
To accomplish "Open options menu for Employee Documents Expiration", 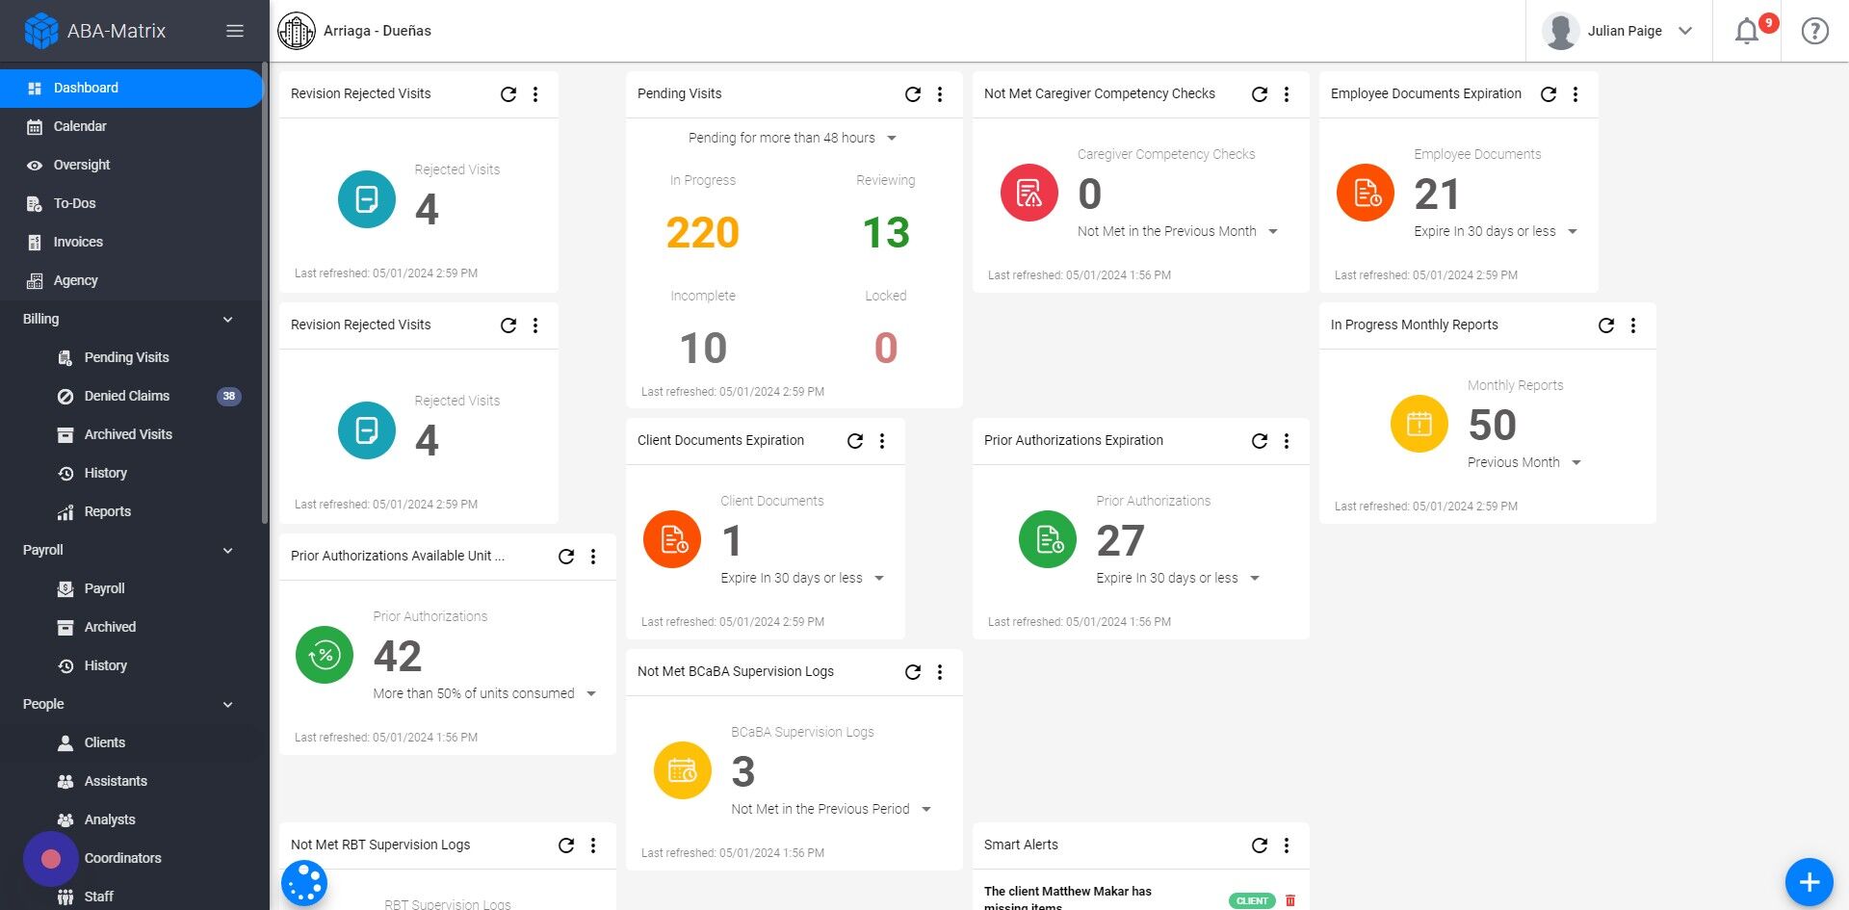I will (x=1575, y=94).
